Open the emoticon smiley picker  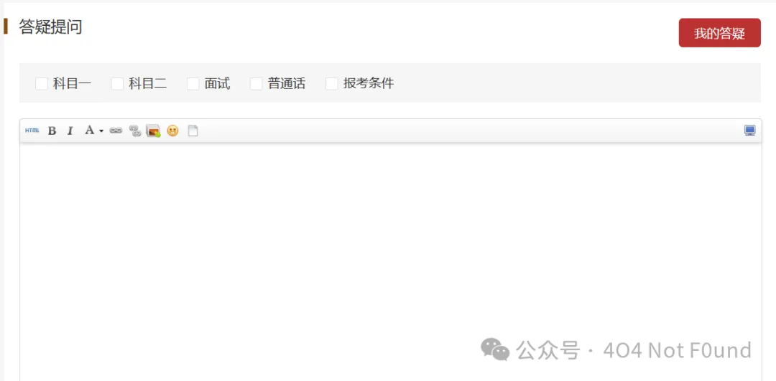[x=172, y=131]
